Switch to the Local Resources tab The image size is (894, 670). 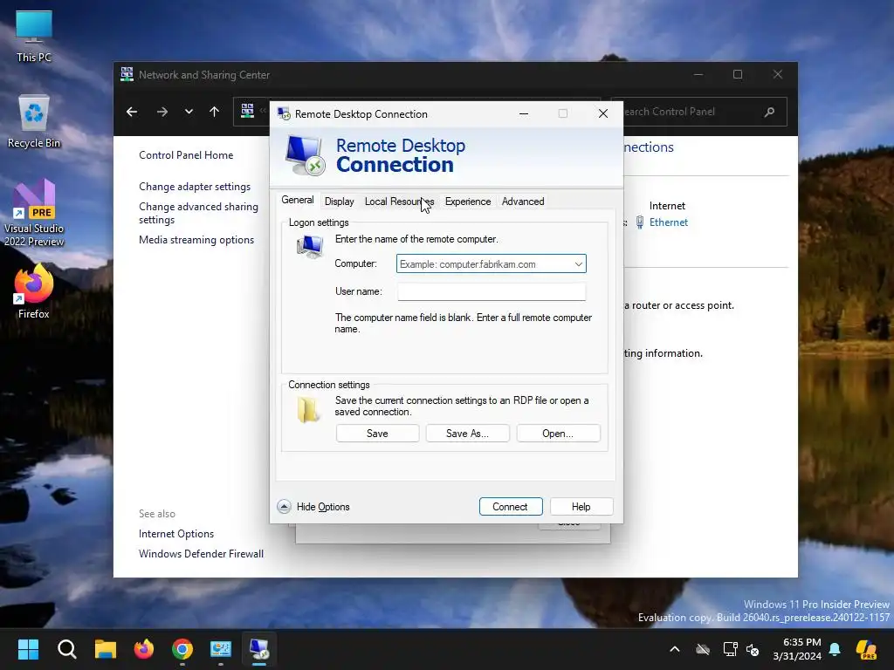399,202
